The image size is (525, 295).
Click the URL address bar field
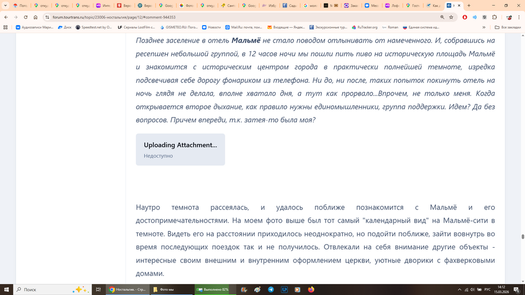(236, 17)
